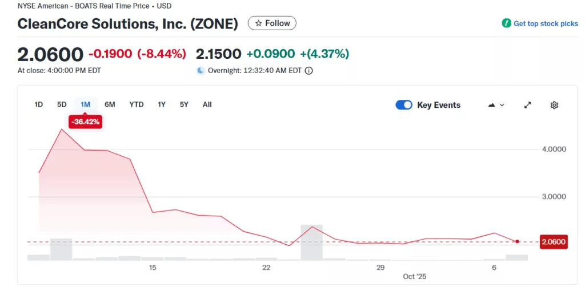Click the overnight moon icon
Image resolution: width=585 pixels, height=287 pixels.
(201, 71)
